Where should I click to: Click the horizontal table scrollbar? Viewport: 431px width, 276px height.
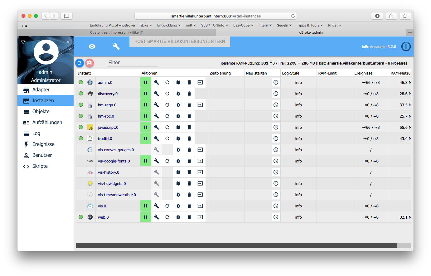point(237,245)
